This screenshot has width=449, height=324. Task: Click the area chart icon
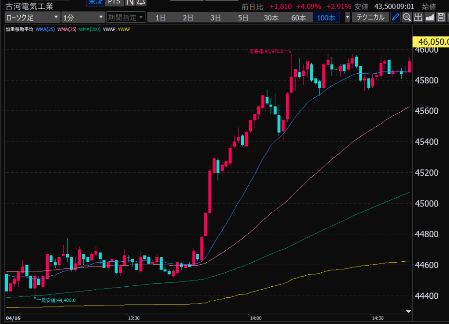click(x=429, y=18)
